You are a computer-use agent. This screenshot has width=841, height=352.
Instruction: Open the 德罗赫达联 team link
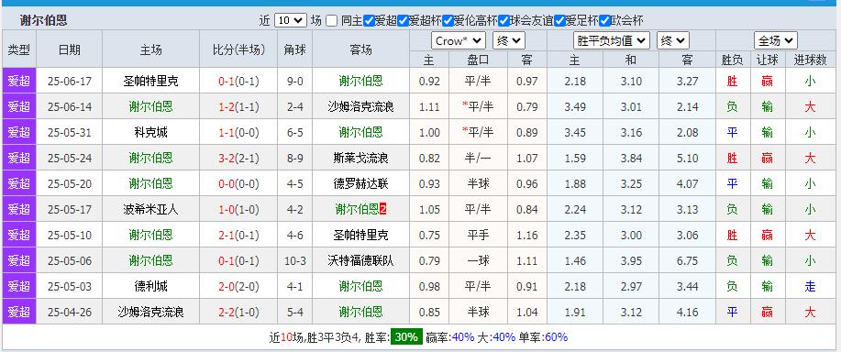point(361,183)
